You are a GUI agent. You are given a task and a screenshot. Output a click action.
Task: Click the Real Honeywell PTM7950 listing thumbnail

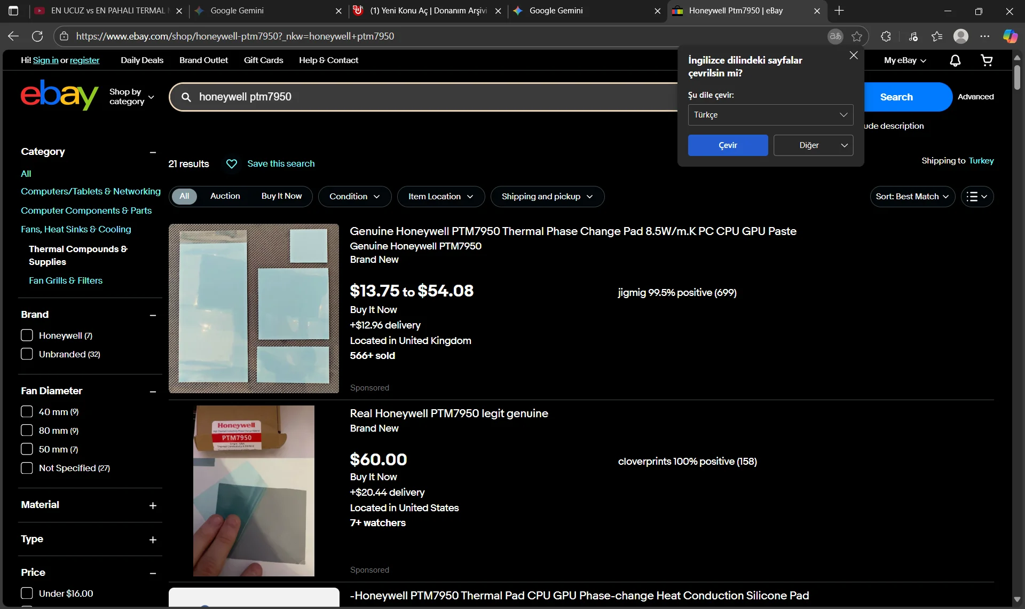254,490
